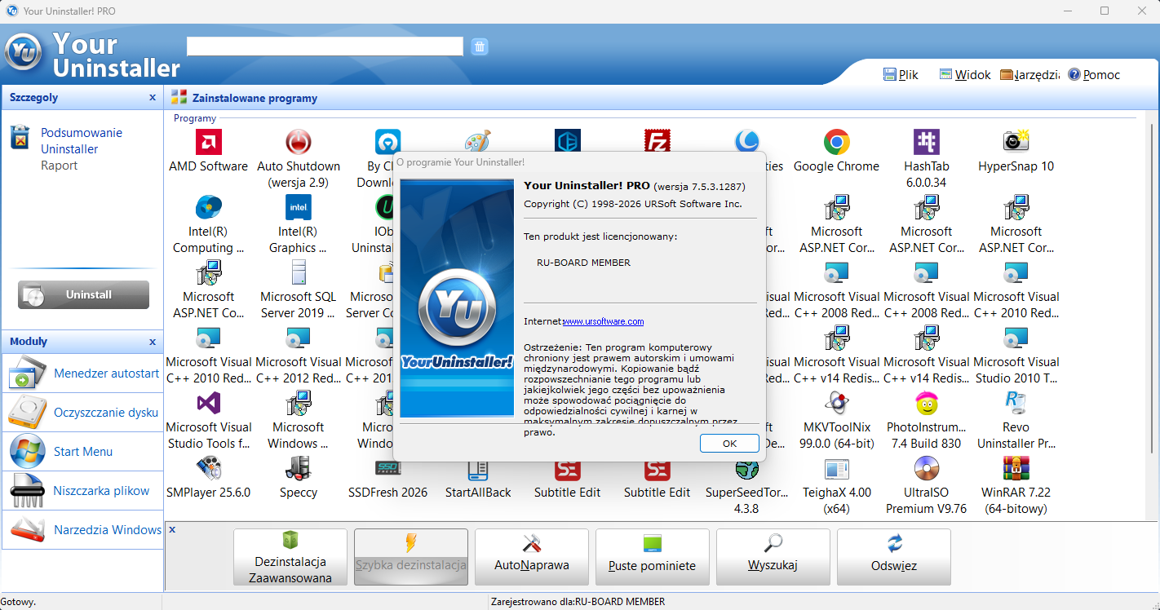Image resolution: width=1160 pixels, height=610 pixels.
Task: Click the Wyszukaj button
Action: 773,557
